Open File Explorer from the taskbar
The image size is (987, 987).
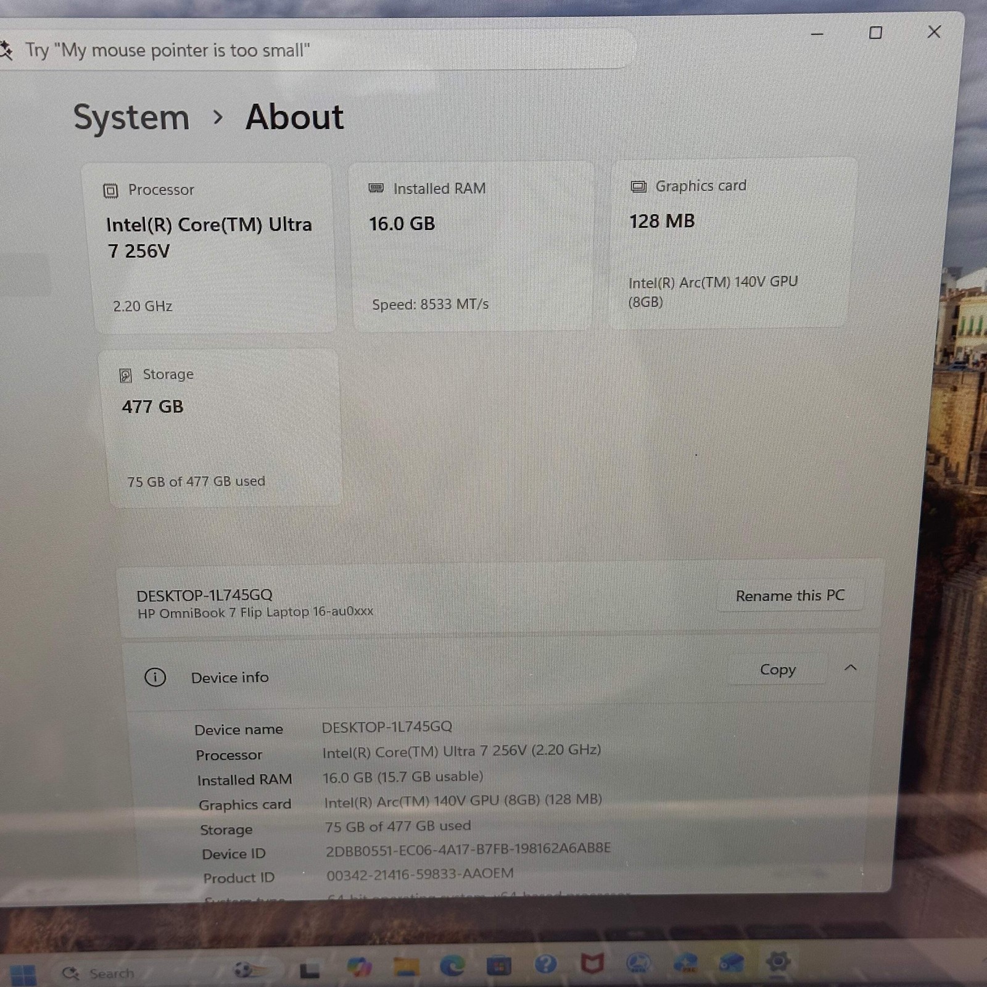click(406, 966)
